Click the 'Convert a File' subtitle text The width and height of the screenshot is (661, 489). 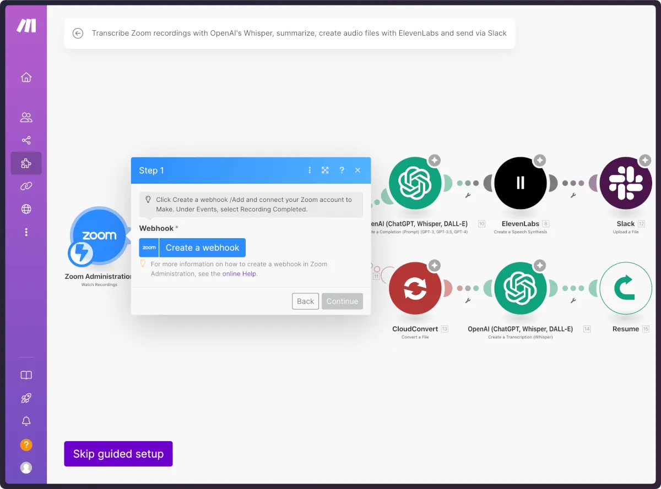tap(415, 337)
